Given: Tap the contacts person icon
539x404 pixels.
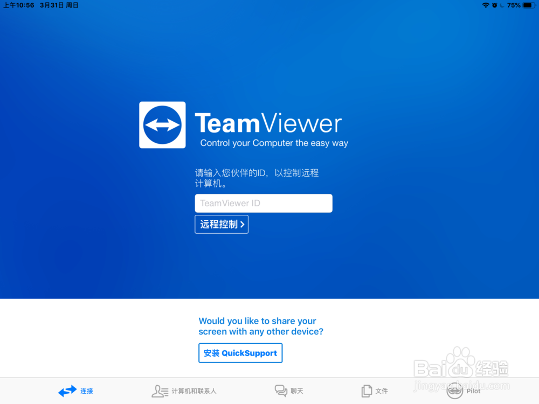Looking at the screenshot, I should click(x=160, y=391).
